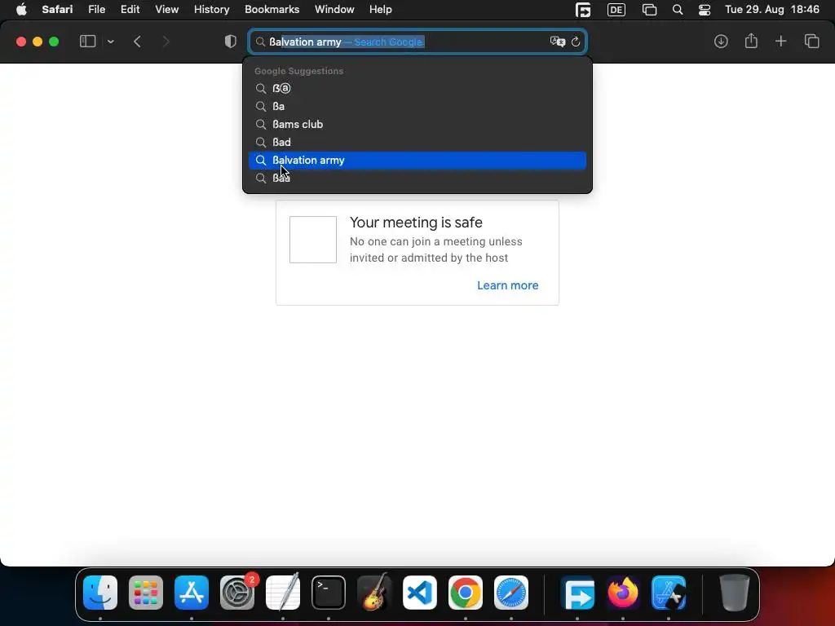Go back with the back arrow

point(137,42)
